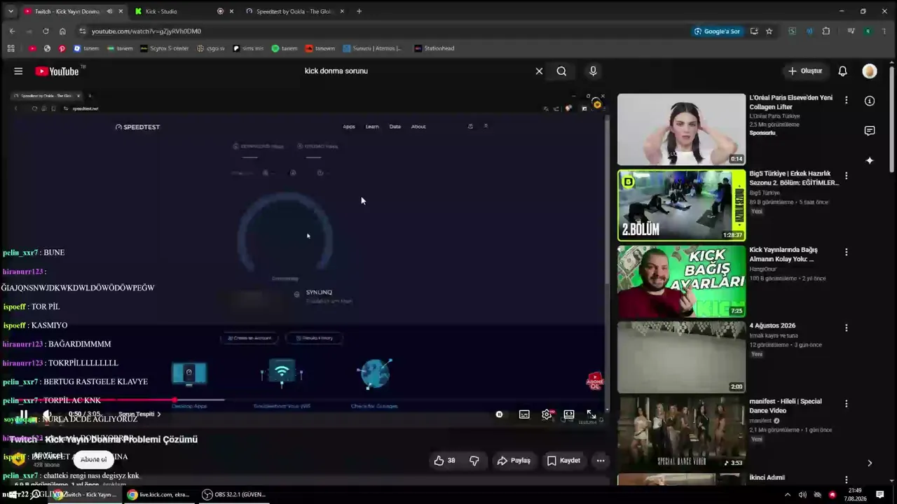Toggle video subtitles

(x=524, y=414)
